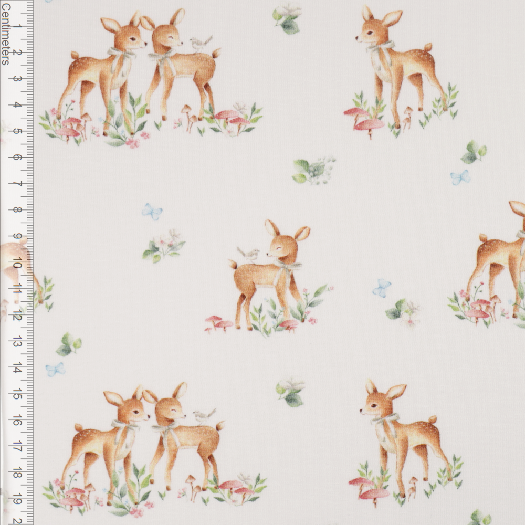
Task: Click the "Centimeters" label on the ruler
Action: (x=5, y=32)
